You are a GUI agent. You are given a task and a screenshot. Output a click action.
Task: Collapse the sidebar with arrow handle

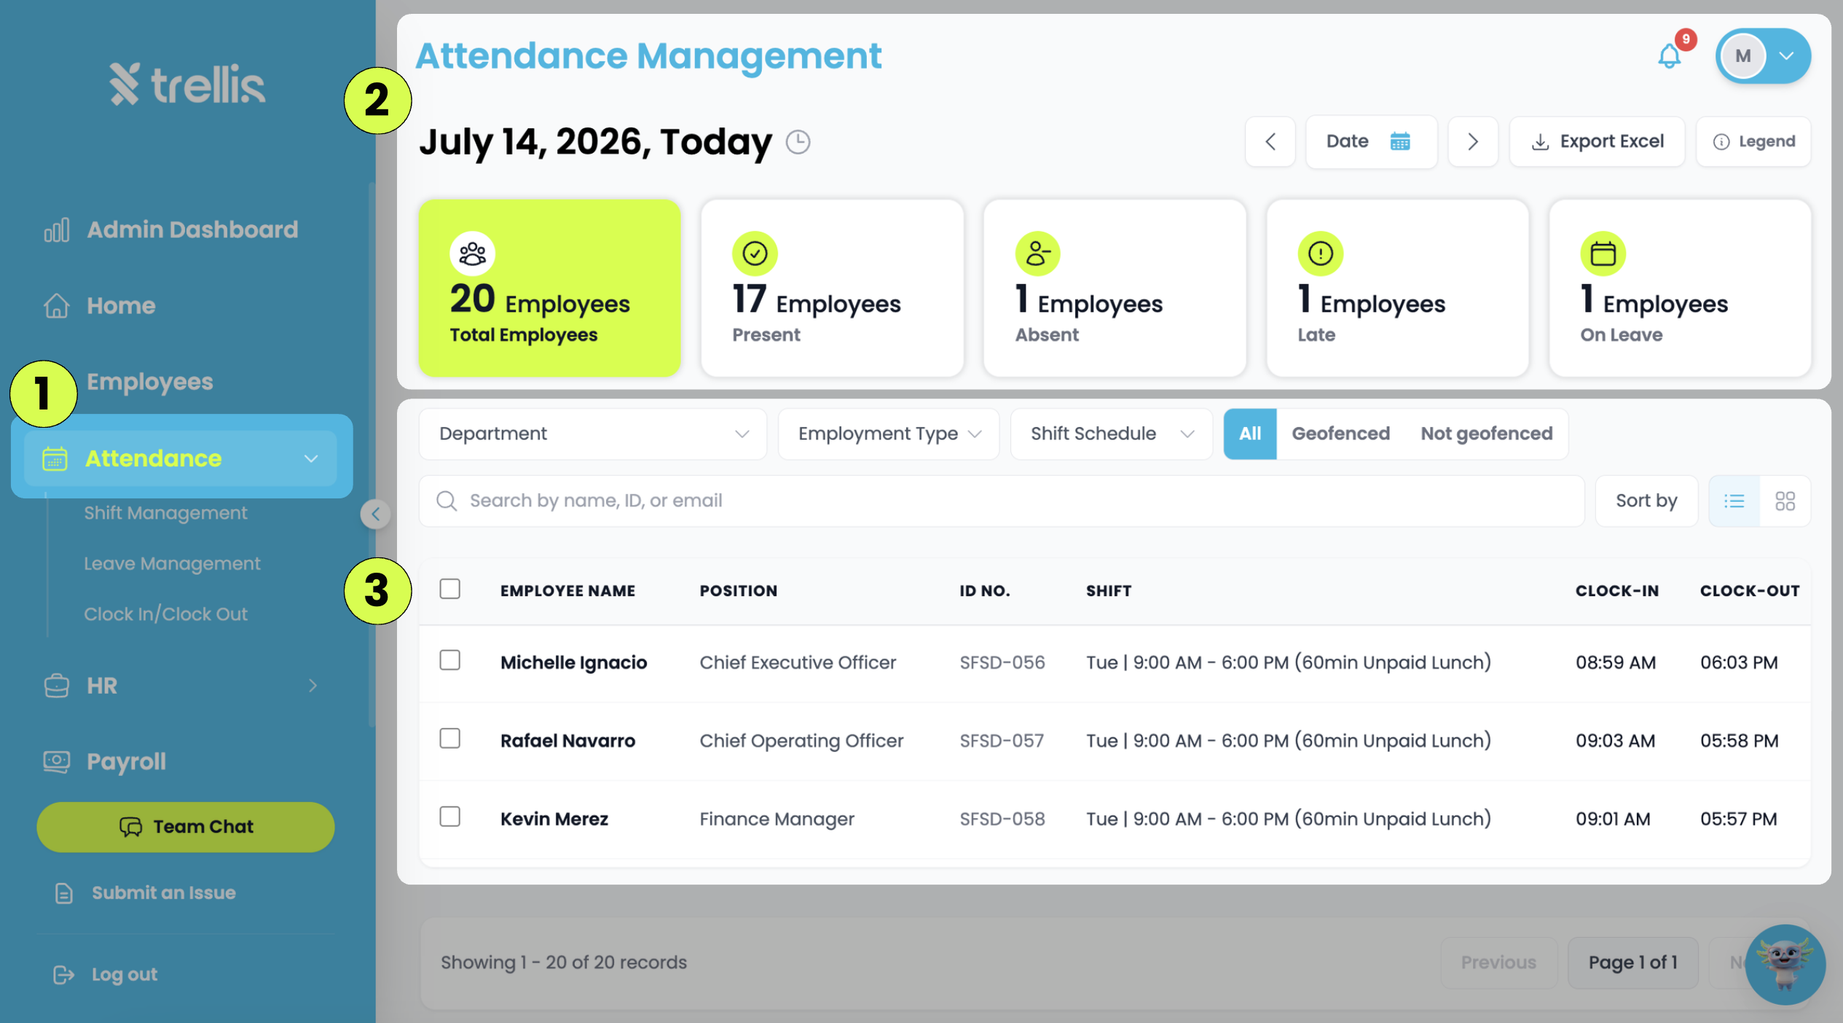[x=375, y=514]
